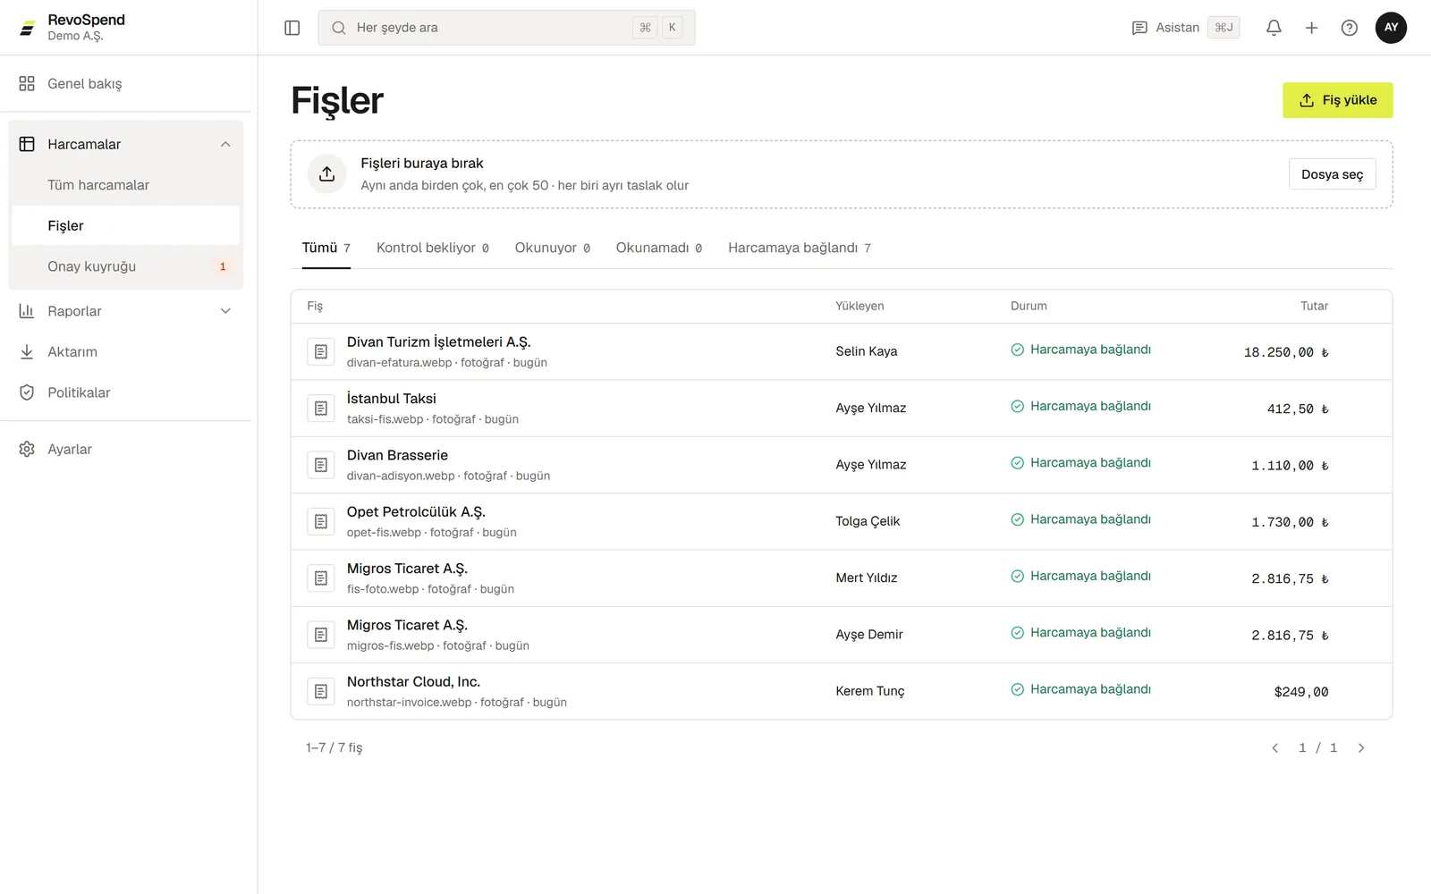Go to the next page arrow
Screen dimensions: 1431x894
pos(1361,748)
